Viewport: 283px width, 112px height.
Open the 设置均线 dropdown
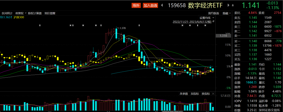207,18
